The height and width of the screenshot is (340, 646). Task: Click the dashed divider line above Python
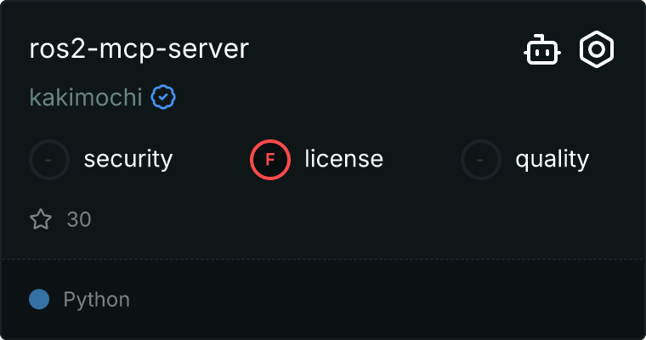pyautogui.click(x=323, y=258)
